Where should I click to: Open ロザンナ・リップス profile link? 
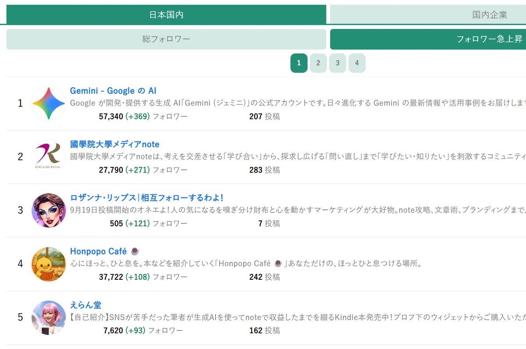(147, 198)
